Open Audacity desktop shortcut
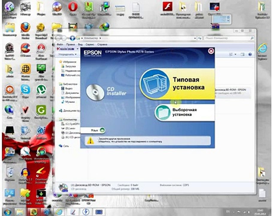The image size is (273, 216). coord(25,175)
